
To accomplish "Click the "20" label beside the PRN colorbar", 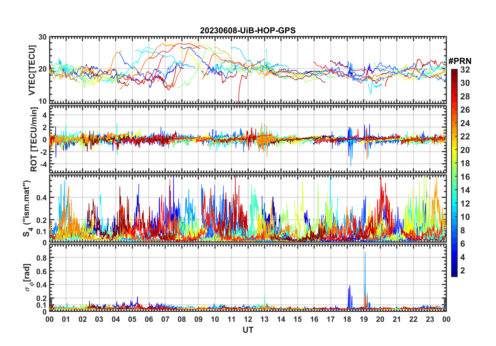I will (x=465, y=150).
